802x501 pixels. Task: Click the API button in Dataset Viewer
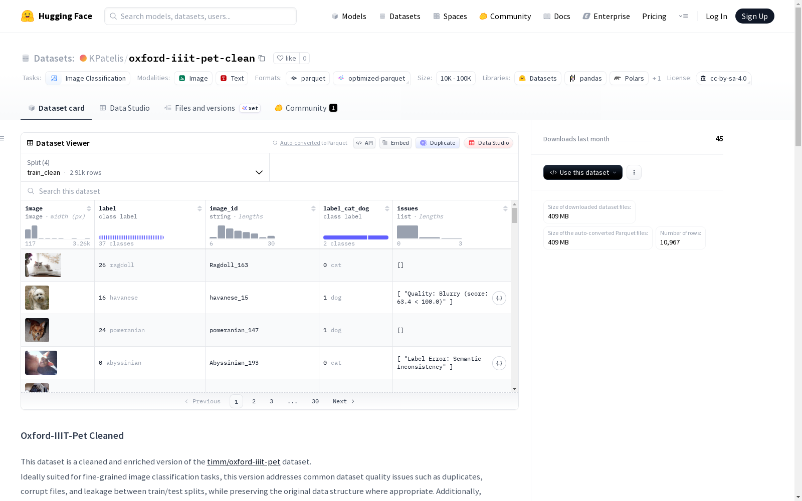coord(364,143)
